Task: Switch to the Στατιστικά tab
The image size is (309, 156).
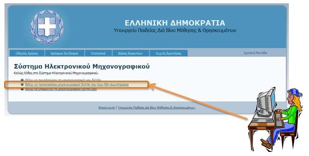Action: pyautogui.click(x=98, y=54)
